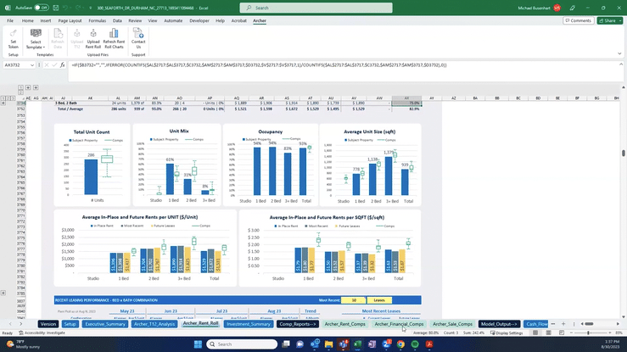Open the Archer_Rent_Comps sheet tab
This screenshot has height=352, width=627.
click(x=344, y=324)
